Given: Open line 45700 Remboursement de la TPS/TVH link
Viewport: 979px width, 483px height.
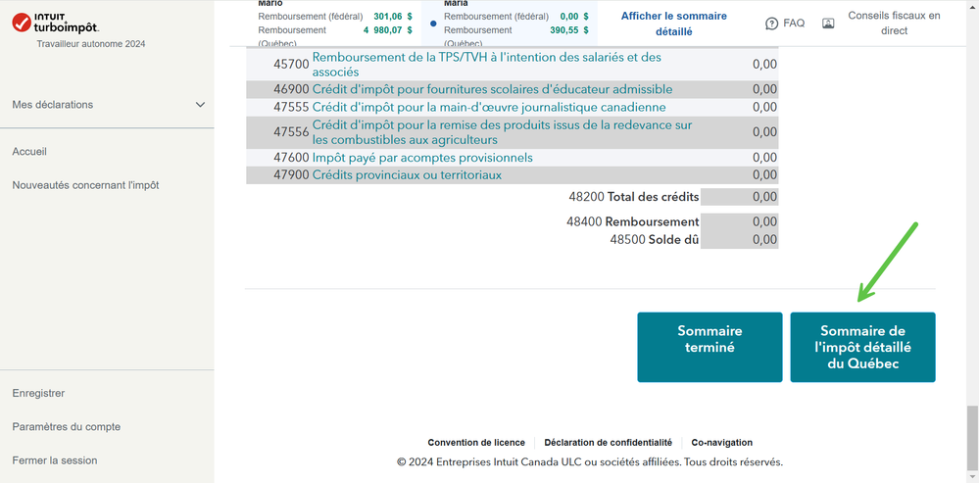Looking at the screenshot, I should 486,65.
